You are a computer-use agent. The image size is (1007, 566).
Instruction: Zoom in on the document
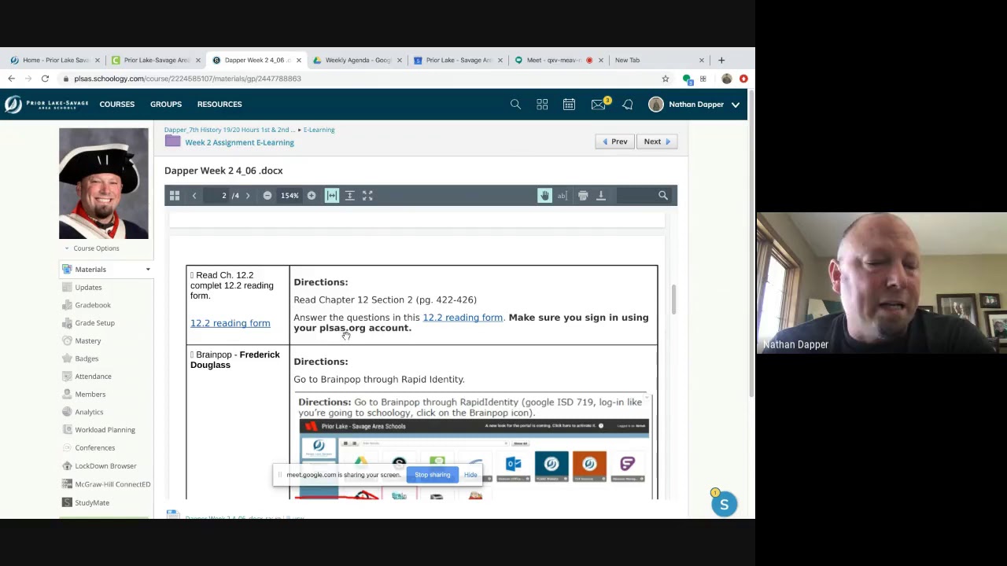coord(312,196)
